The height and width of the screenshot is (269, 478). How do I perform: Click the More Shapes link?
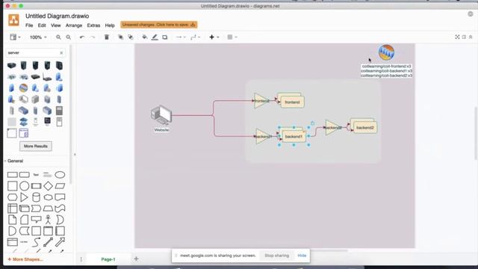[25, 259]
